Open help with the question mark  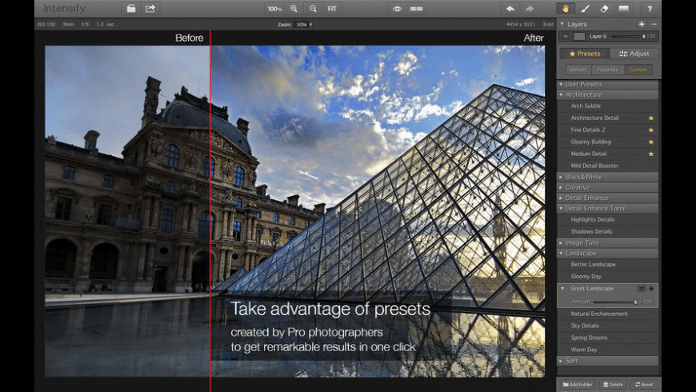650,9
